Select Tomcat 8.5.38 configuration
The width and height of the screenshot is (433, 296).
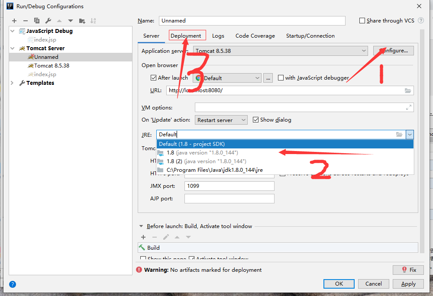(x=71, y=66)
